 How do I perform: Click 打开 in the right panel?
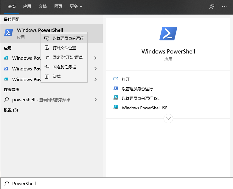click(126, 79)
